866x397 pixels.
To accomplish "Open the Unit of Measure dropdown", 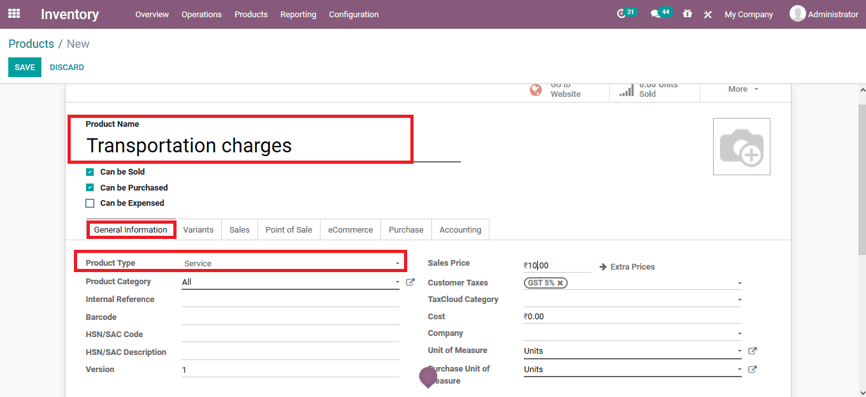I will [x=632, y=350].
